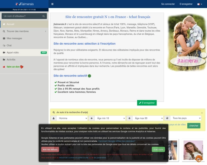Click les paramétrer link
The image size is (207, 165).
[x=100, y=158]
